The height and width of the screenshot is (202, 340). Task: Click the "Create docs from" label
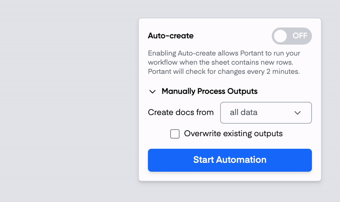click(x=181, y=112)
